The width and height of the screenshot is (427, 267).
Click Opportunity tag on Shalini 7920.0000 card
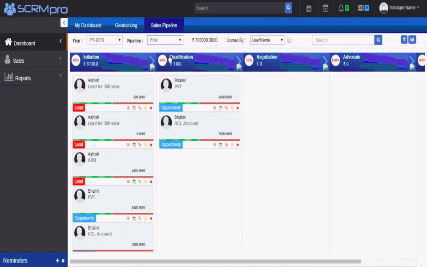pyautogui.click(x=171, y=144)
